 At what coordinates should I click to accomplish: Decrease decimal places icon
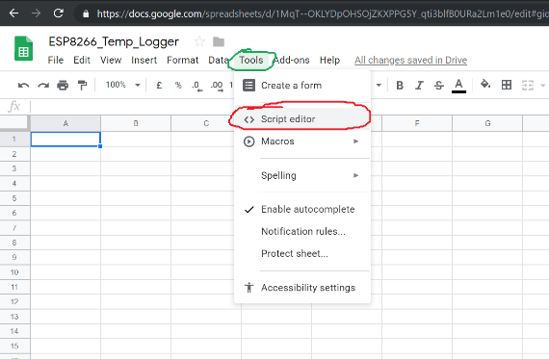197,86
